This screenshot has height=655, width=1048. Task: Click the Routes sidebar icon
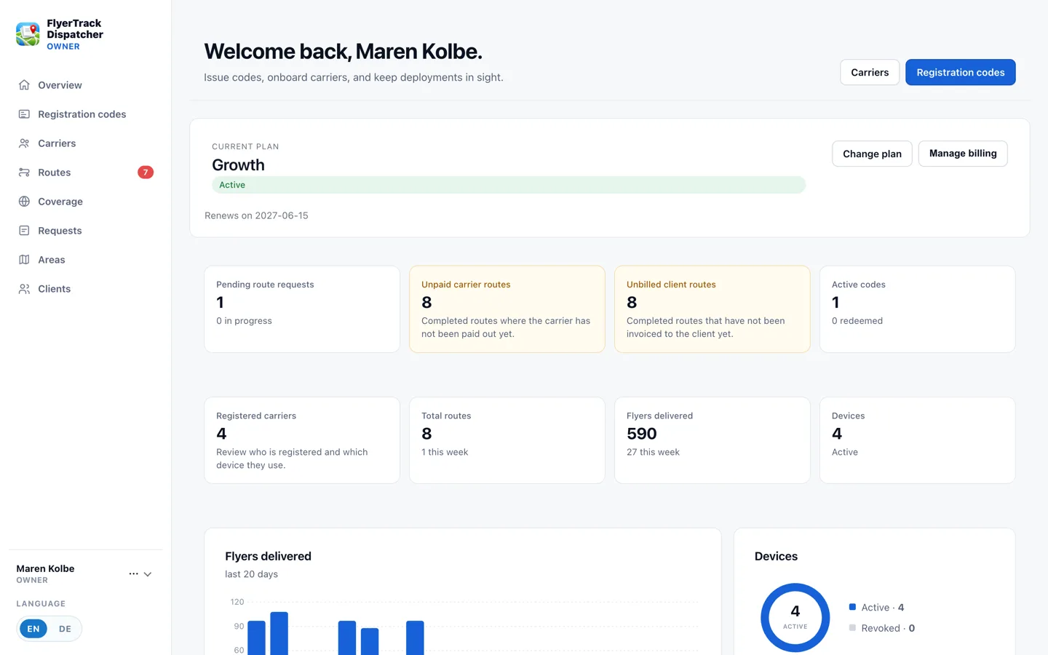tap(24, 172)
